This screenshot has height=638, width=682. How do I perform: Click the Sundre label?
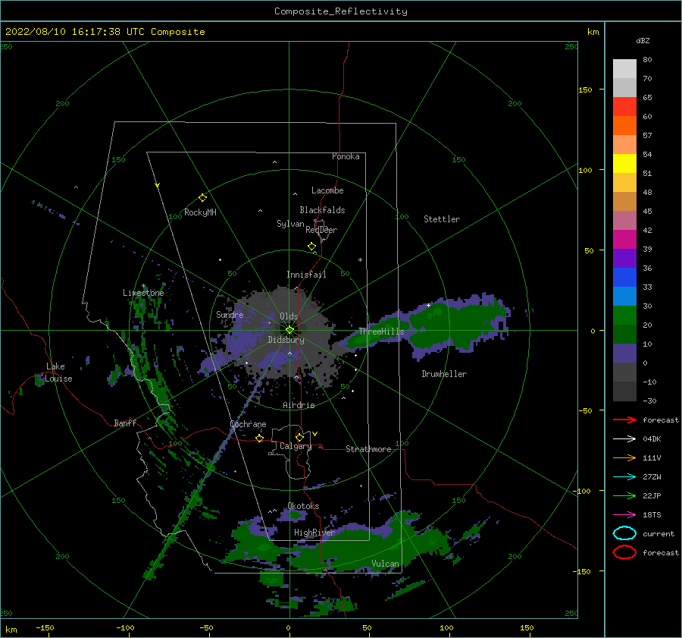pos(230,314)
